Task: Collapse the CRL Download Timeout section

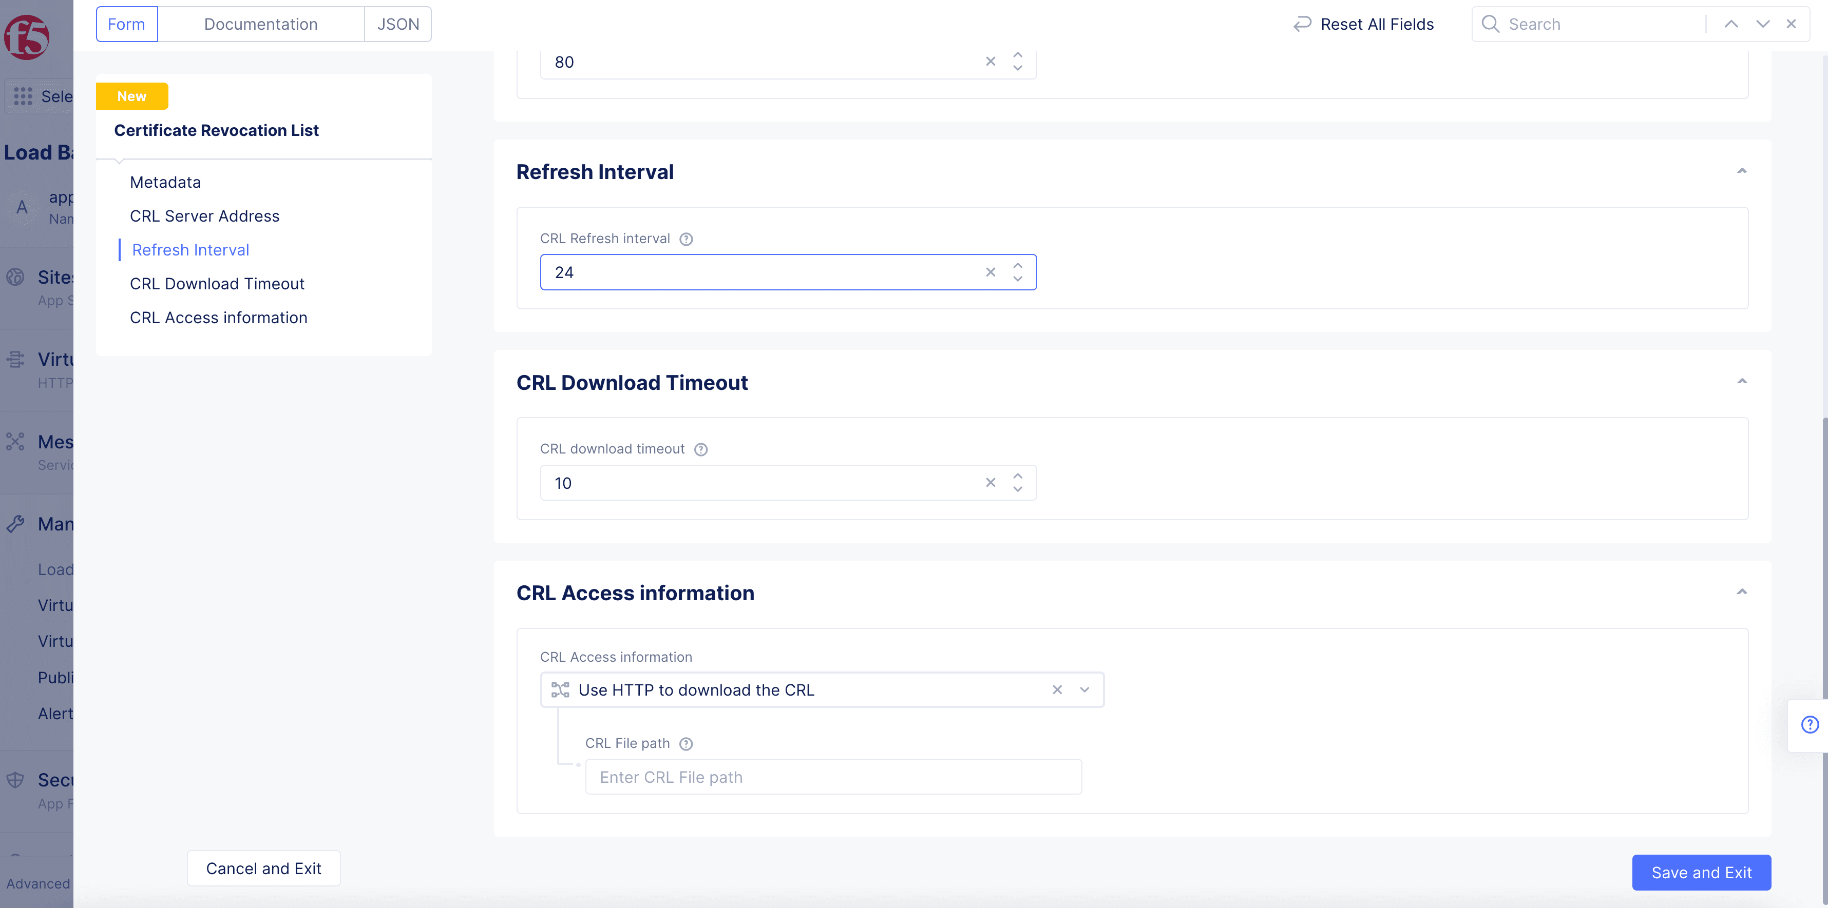Action: coord(1741,381)
